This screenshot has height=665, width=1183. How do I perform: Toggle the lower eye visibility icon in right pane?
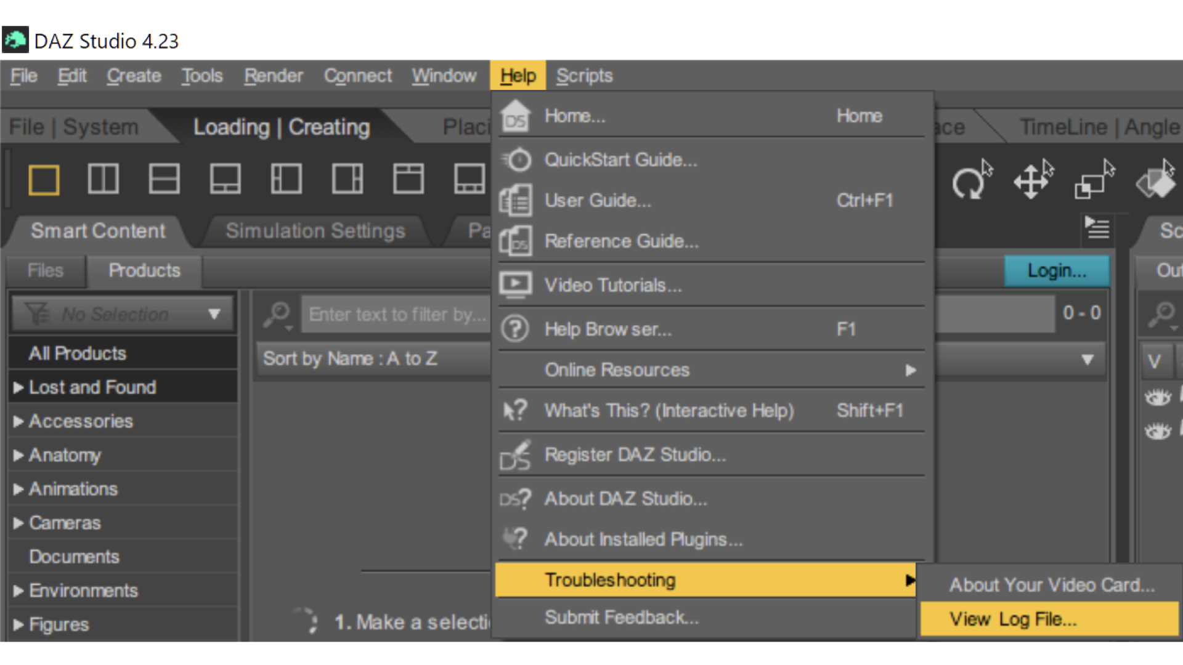click(1158, 431)
